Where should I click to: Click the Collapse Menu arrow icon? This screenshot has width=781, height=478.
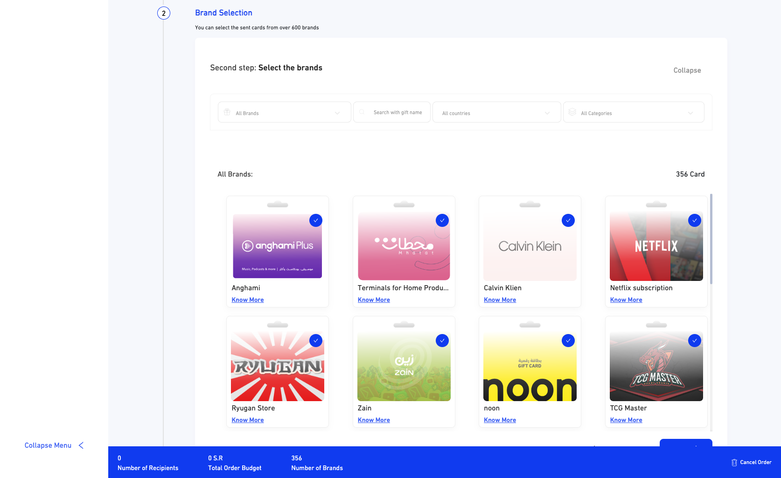(x=81, y=445)
